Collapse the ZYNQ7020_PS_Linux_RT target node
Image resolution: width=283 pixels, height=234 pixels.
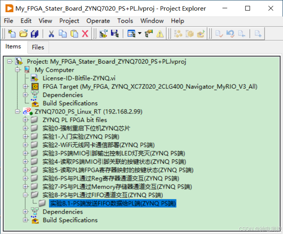point(18,112)
